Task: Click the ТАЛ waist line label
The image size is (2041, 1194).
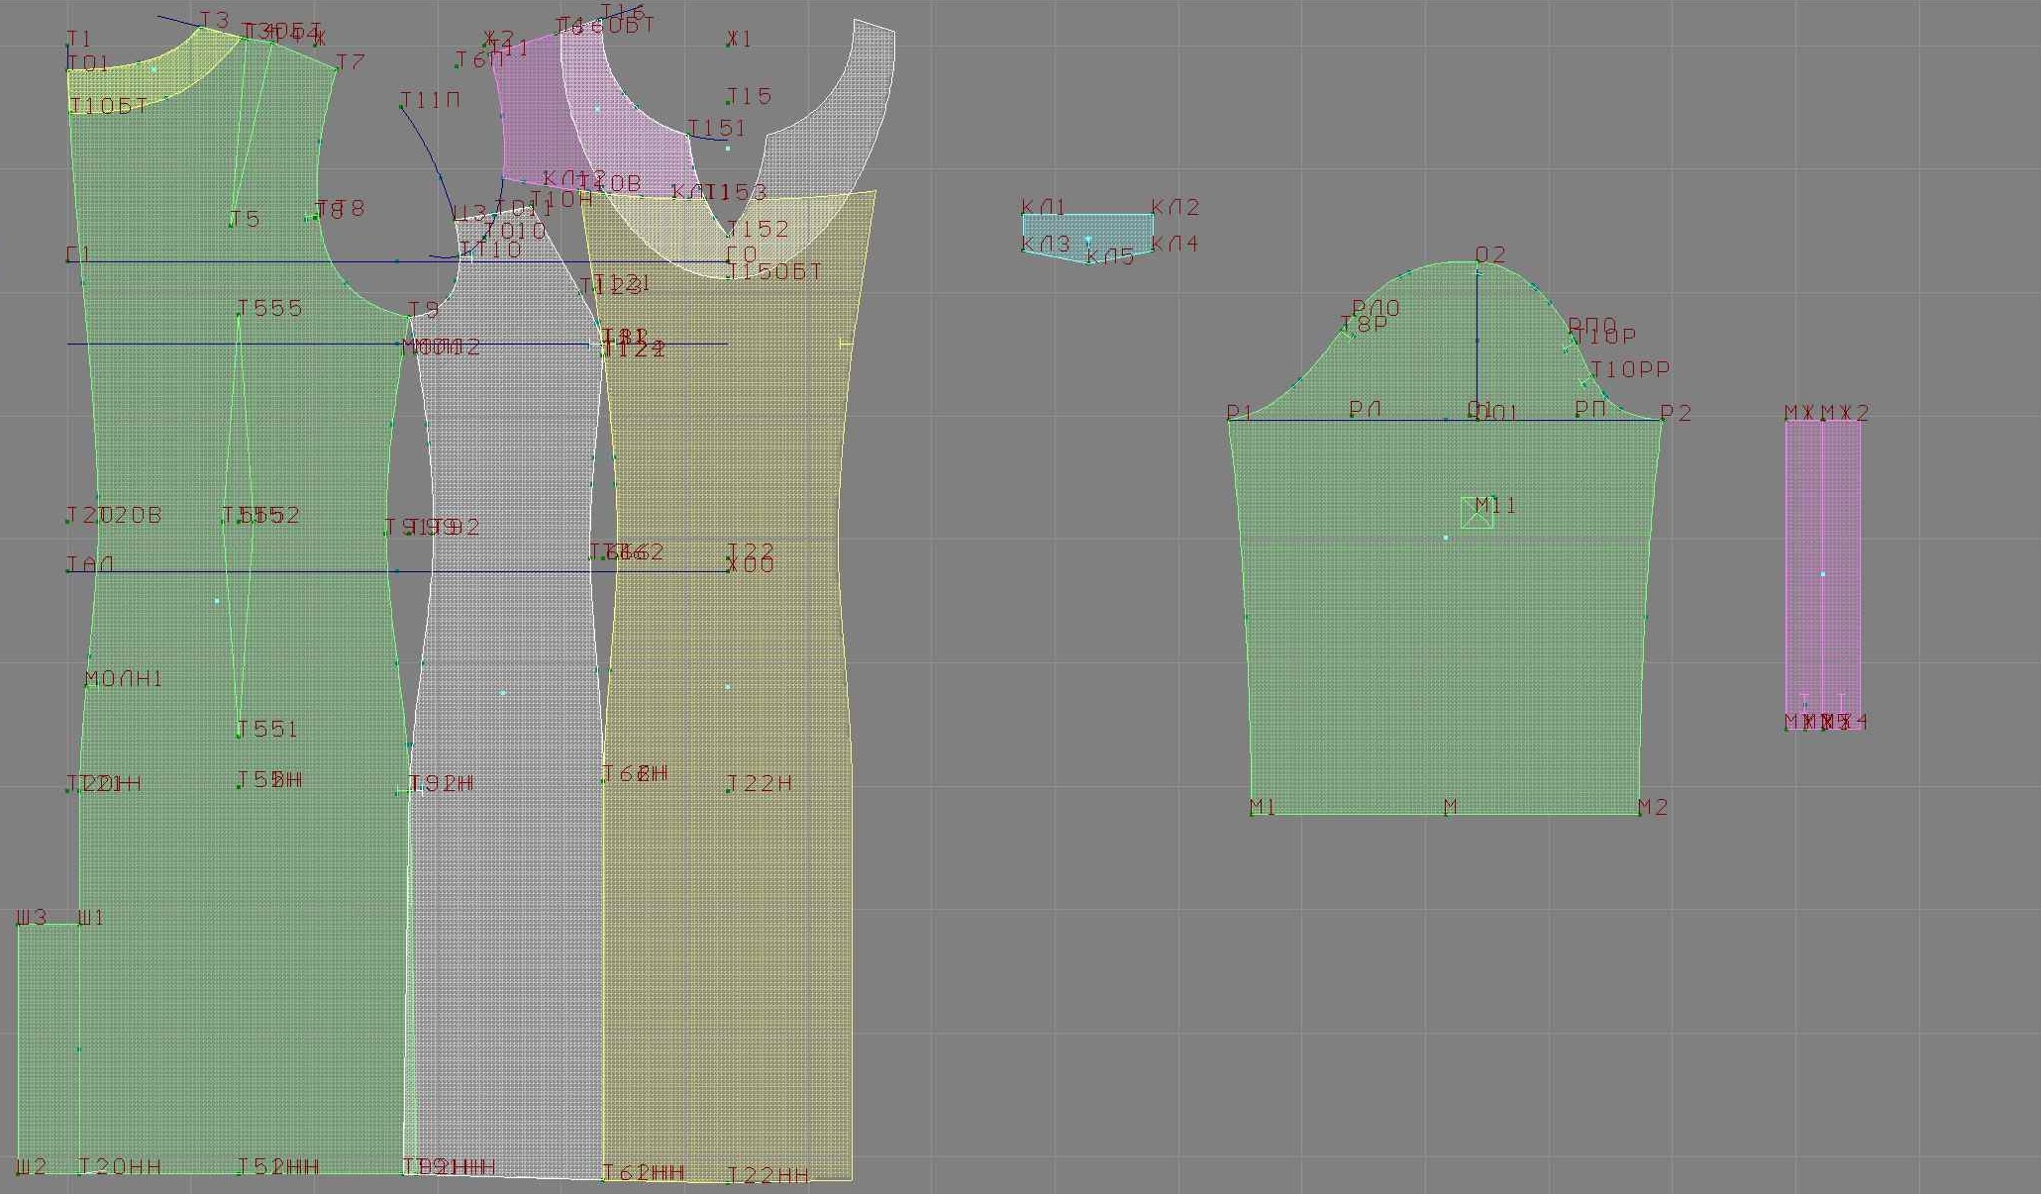Action: 89,564
